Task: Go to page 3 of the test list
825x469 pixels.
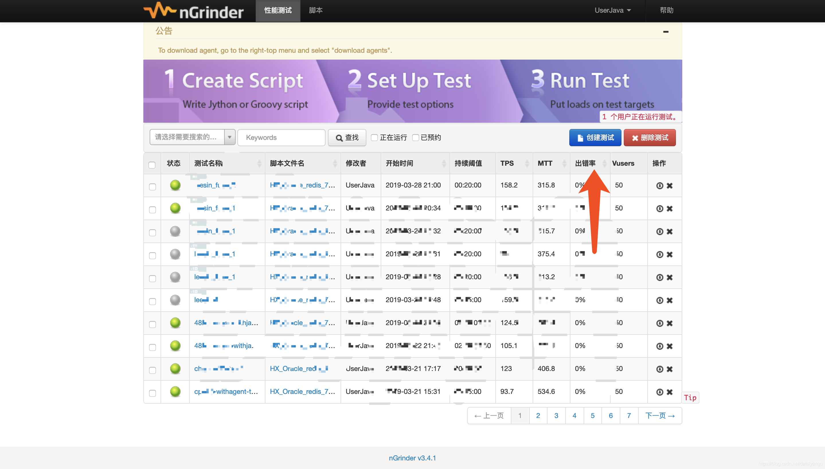Action: tap(556, 415)
